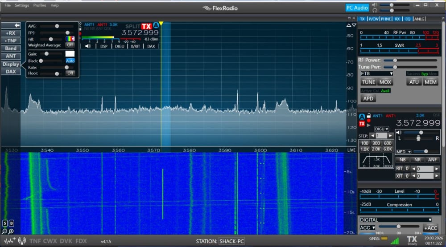
Task: Toggle Weighted Average Off button
Action: 70,45
